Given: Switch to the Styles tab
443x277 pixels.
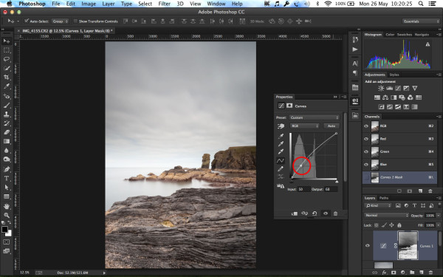Looking at the screenshot, I should pos(394,75).
